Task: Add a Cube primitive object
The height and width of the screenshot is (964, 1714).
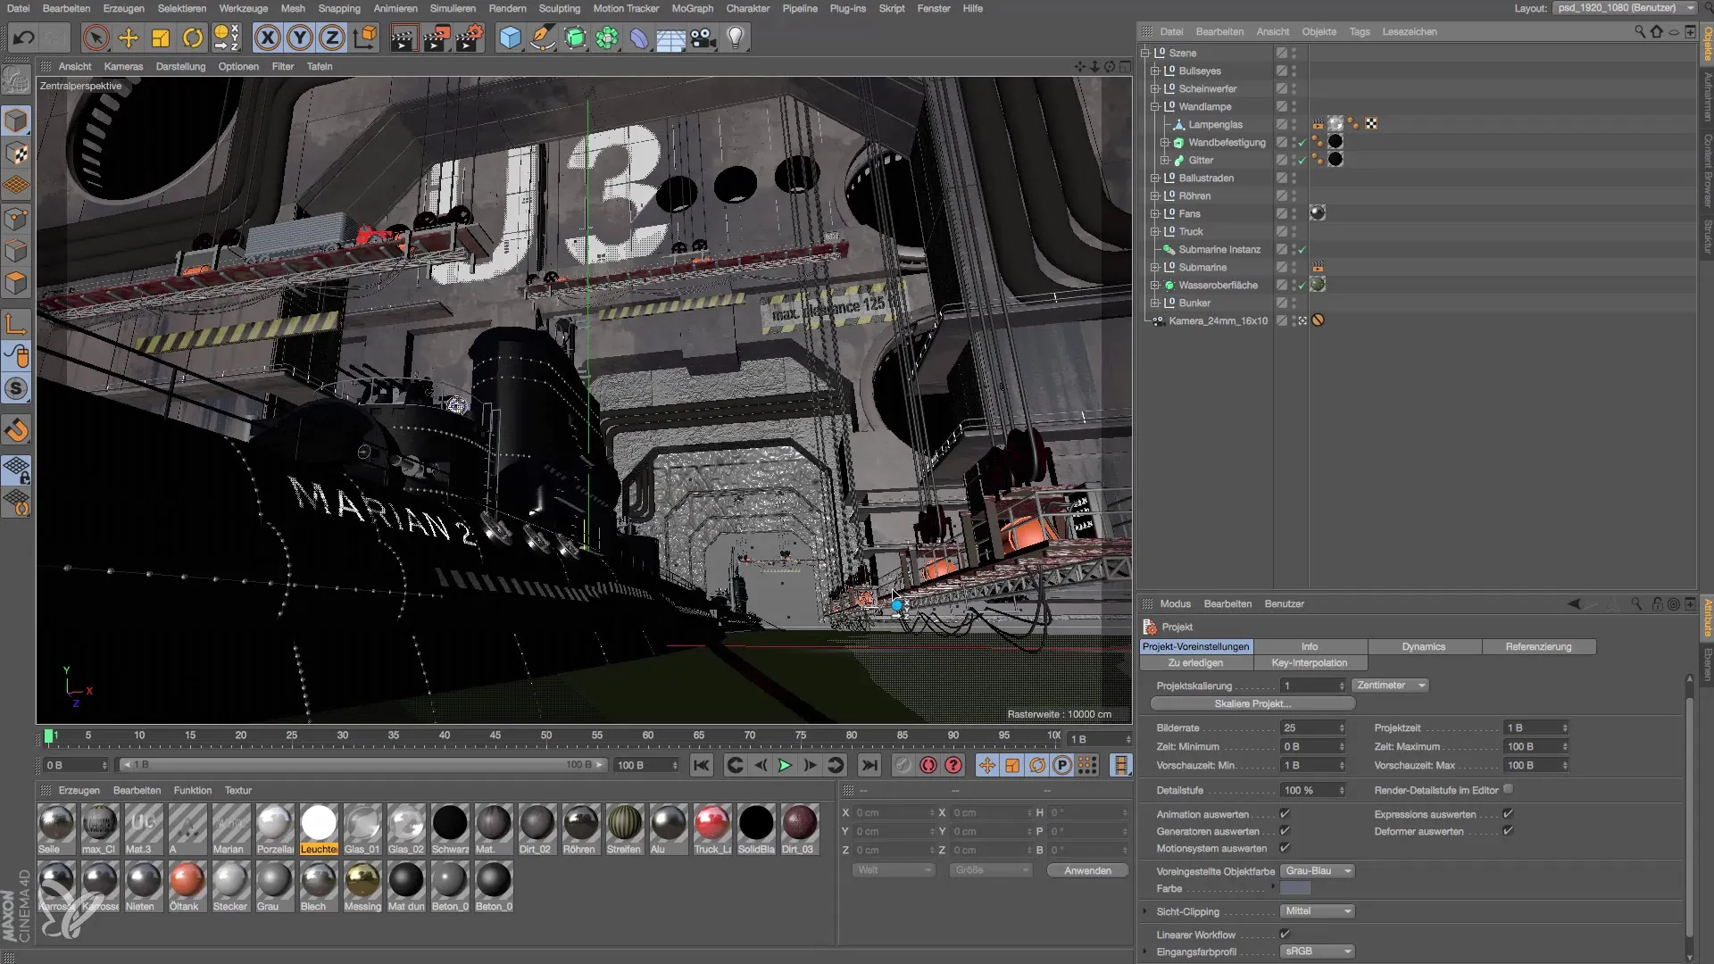Action: coord(510,37)
